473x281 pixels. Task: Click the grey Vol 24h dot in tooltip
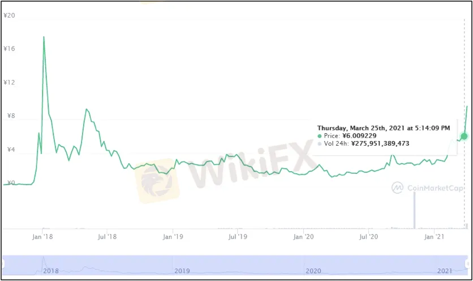(x=320, y=144)
